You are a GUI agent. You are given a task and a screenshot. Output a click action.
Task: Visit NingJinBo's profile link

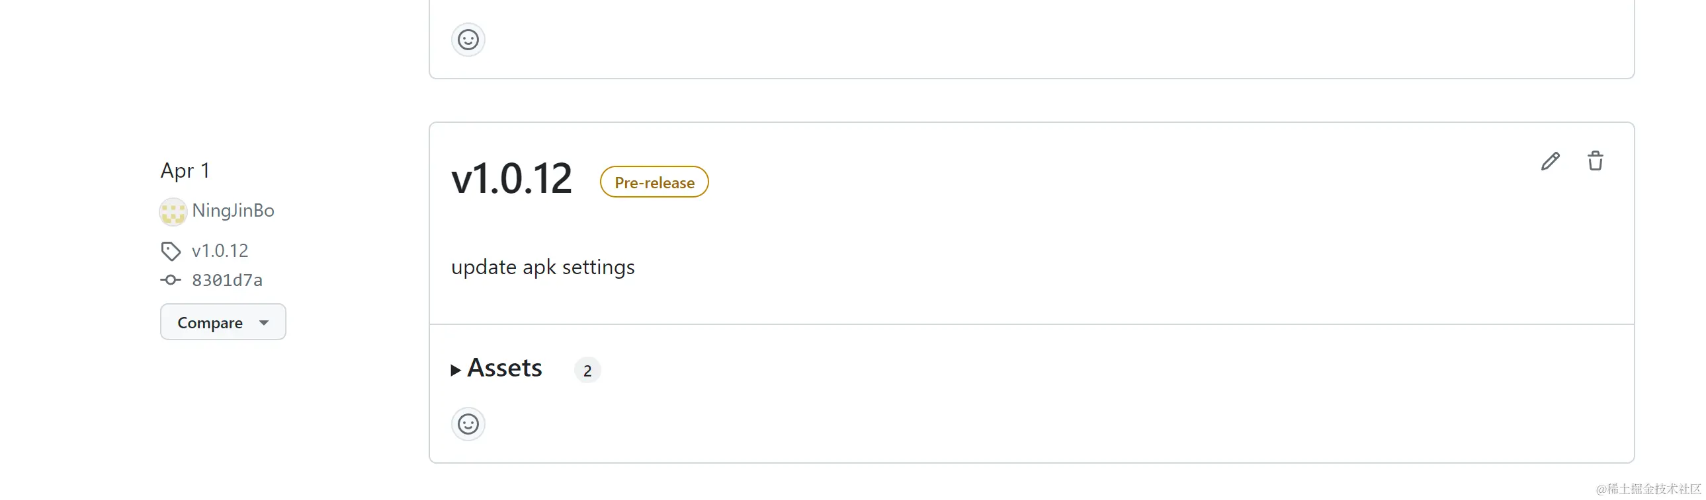pos(233,210)
